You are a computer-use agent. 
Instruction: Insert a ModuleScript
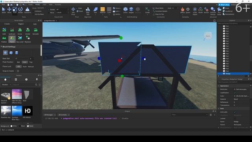pyautogui.click(x=228, y=14)
